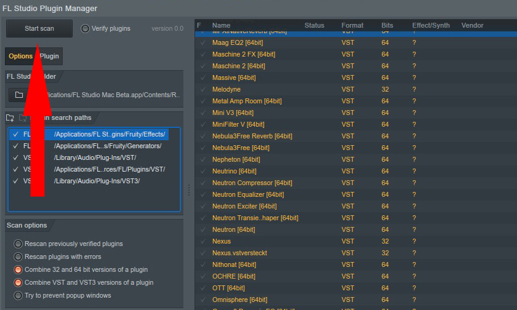Toggle checkmark for Fruity/Generators search path
The height and width of the screenshot is (310, 517).
[15, 146]
